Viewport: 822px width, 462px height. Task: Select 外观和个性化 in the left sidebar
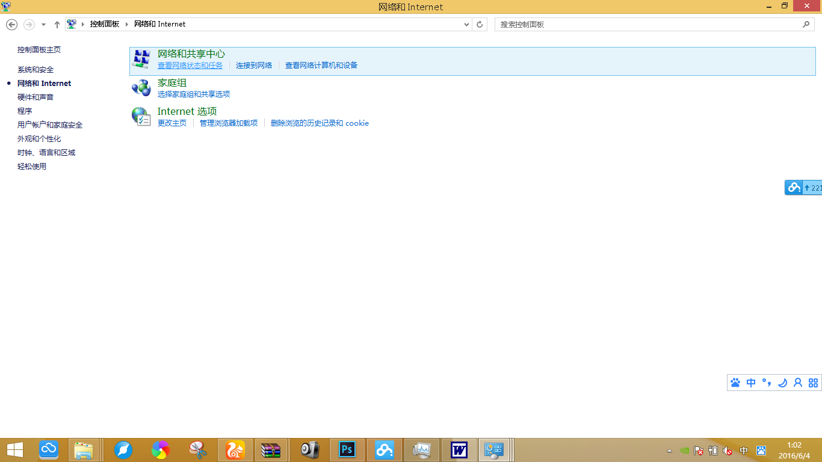(39, 138)
